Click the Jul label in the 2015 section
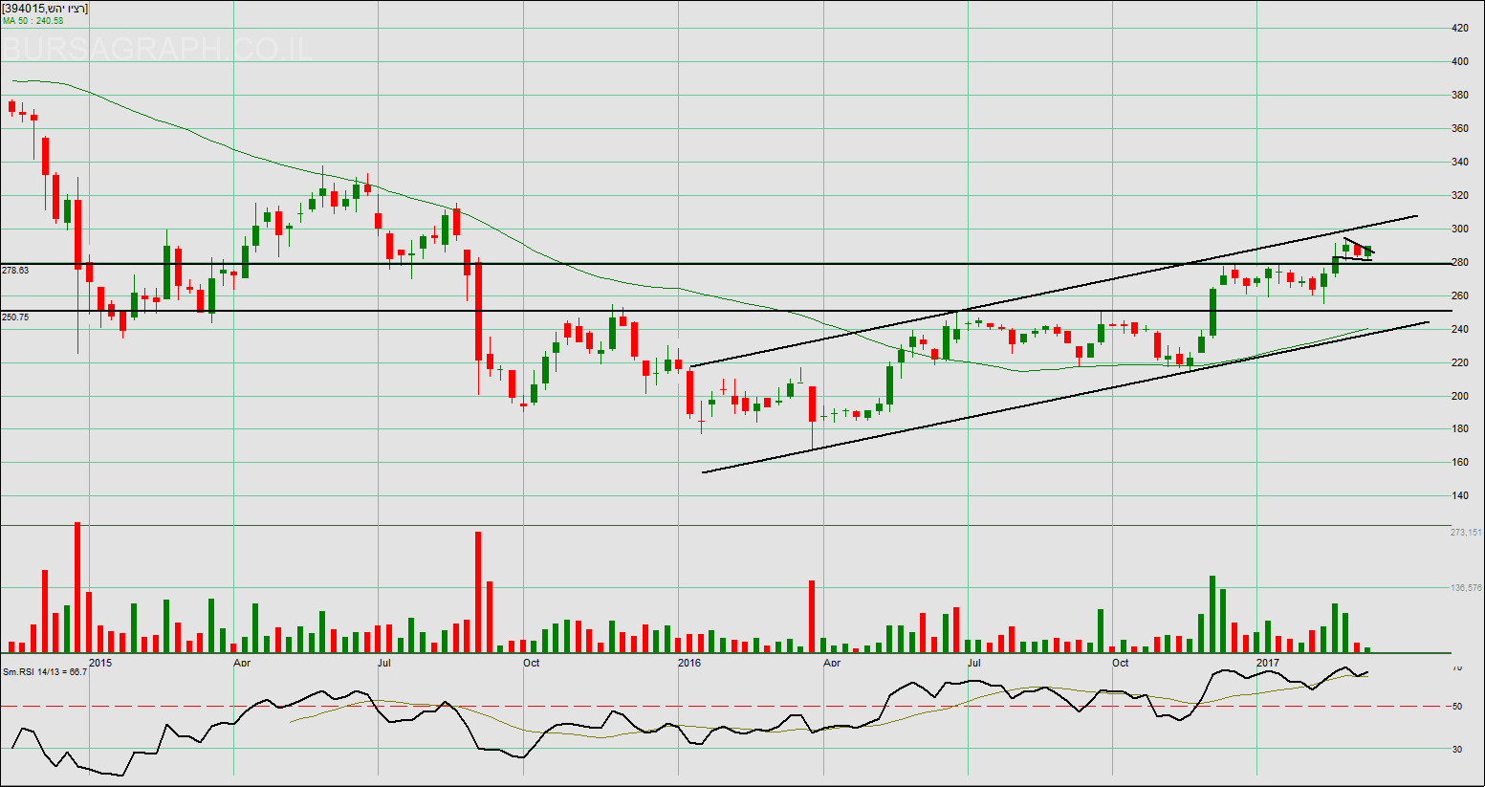This screenshot has width=1485, height=787. click(x=384, y=663)
